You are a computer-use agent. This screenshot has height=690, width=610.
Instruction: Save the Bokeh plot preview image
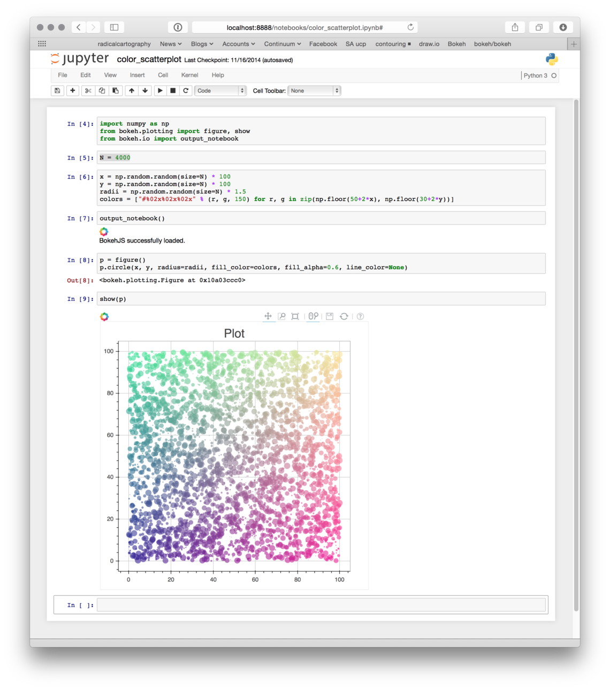click(330, 316)
